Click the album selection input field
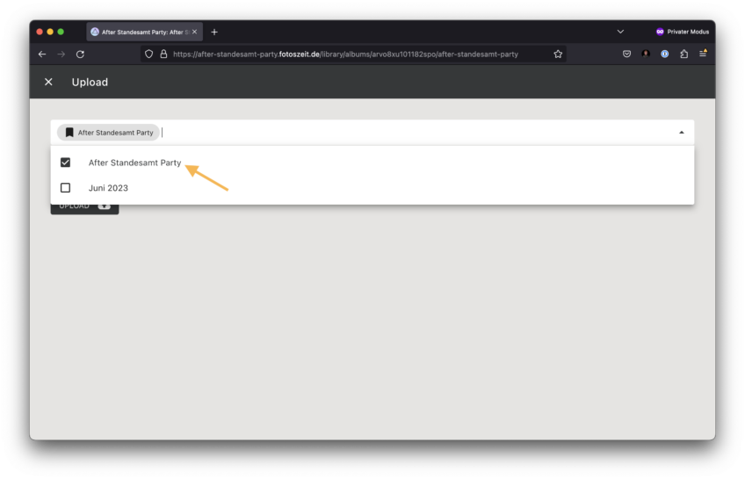Screen dimensions: 745x479 coord(372,133)
